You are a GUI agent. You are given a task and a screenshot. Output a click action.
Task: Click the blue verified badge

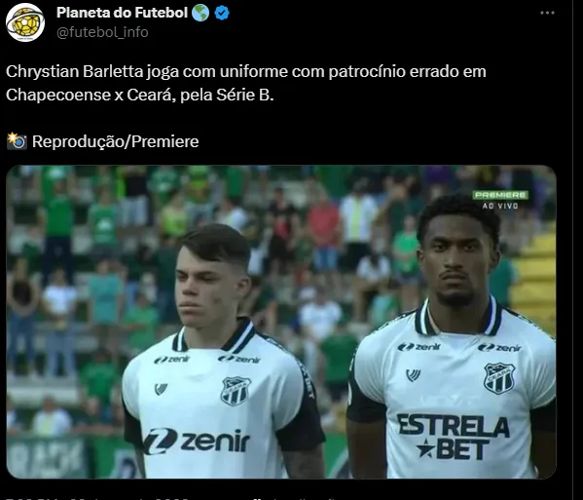(222, 14)
